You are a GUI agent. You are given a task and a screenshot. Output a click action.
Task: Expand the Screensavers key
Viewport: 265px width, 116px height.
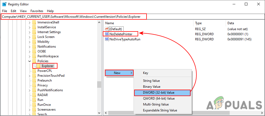tap(30, 110)
